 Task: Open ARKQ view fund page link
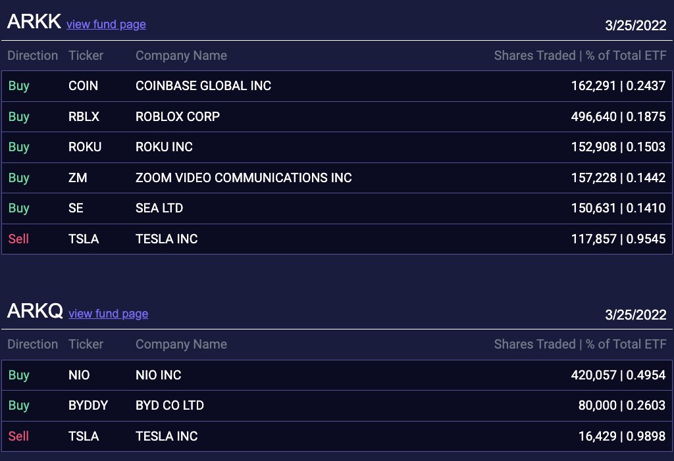[x=109, y=314]
